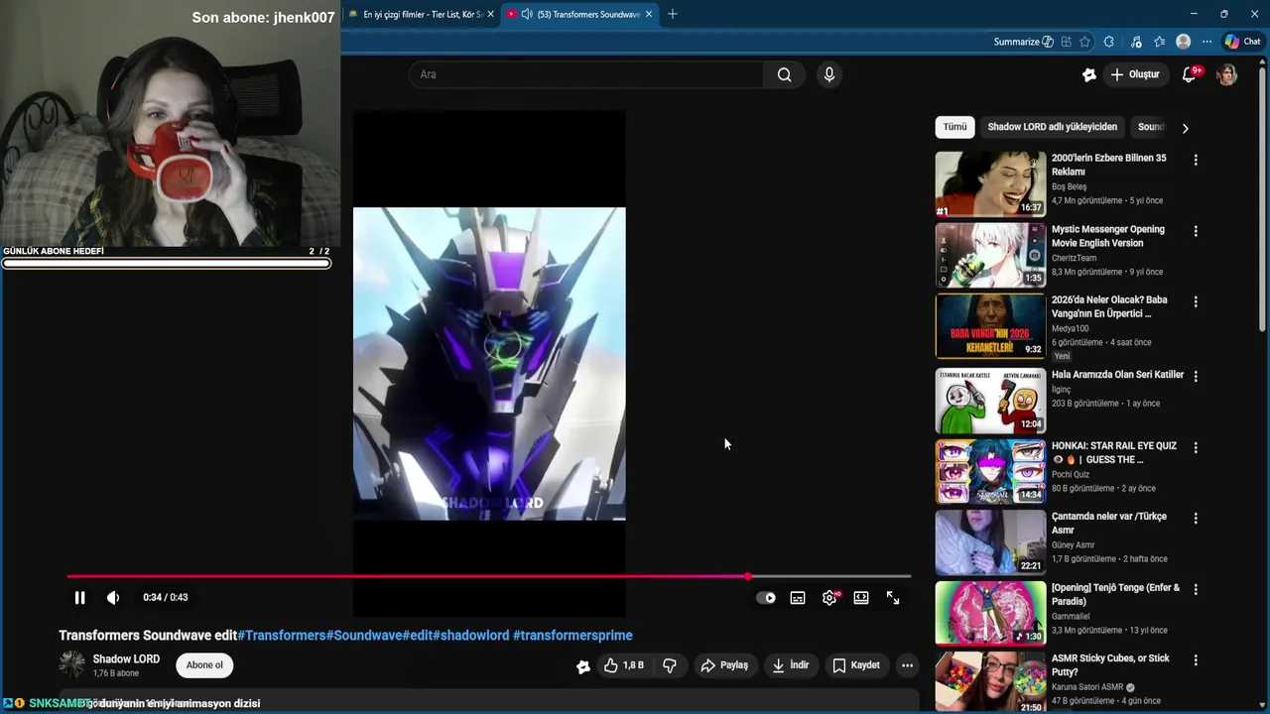Open options for Seri Katiller video
The height and width of the screenshot is (714, 1270).
[1196, 377]
